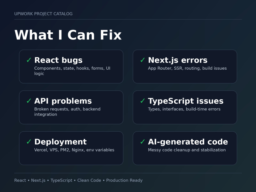Viewport: 256px width, 192px height.
Task: Click 'Vercel, VPS, PM2, Nginx, env variables' text
Action: [74, 150]
